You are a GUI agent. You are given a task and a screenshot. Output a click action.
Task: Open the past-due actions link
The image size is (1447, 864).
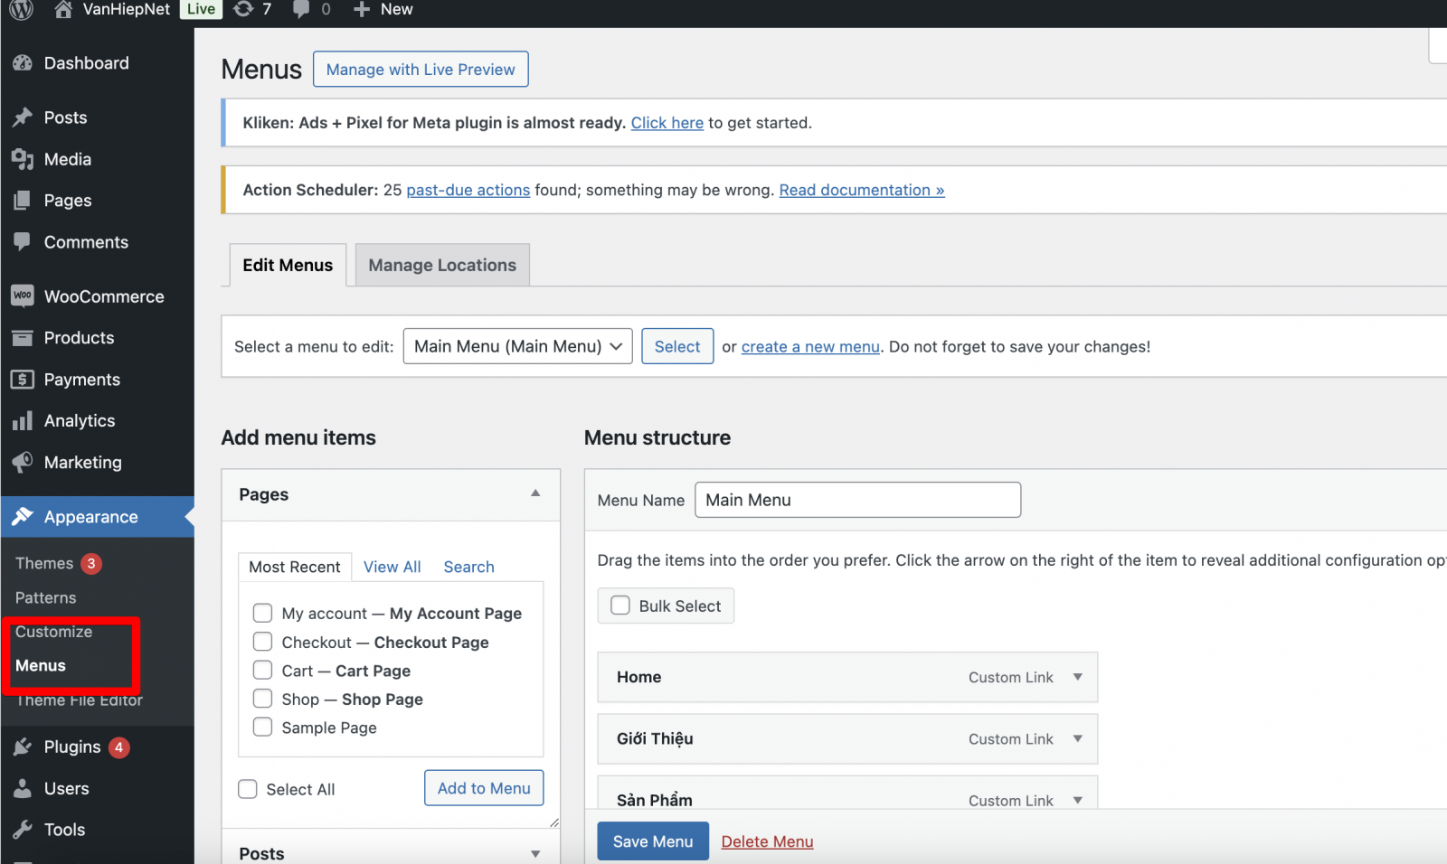tap(468, 190)
